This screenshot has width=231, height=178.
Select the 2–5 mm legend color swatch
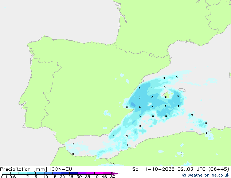pos(31,173)
